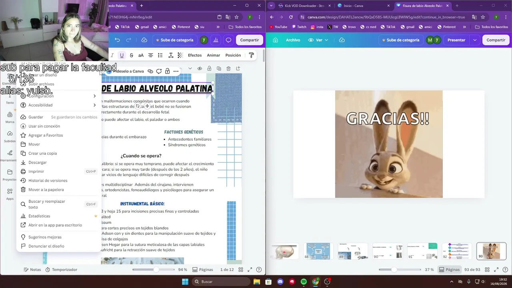The width and height of the screenshot is (512, 288).
Task: Open the help question mark in right Canva window
Action: pyautogui.click(x=505, y=270)
